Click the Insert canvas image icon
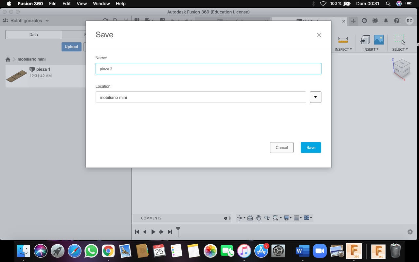Screen dimensions: 419x262 pyautogui.click(x=379, y=40)
